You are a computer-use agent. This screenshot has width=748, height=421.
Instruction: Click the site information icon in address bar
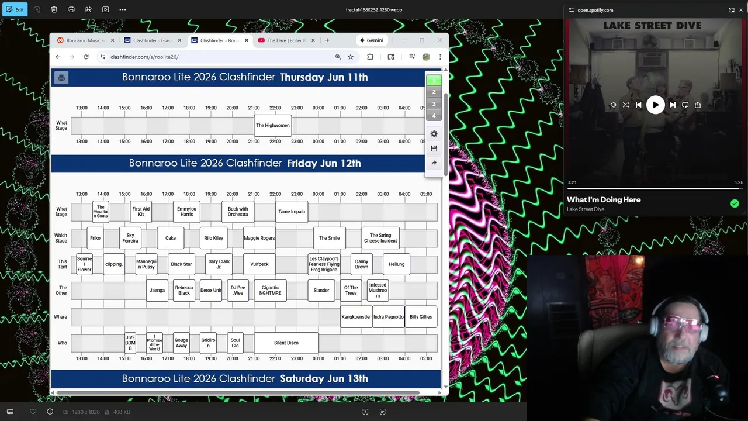click(102, 57)
